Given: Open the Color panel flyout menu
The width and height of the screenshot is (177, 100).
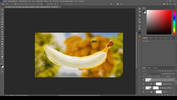Looking at the screenshot, I should [176, 8].
